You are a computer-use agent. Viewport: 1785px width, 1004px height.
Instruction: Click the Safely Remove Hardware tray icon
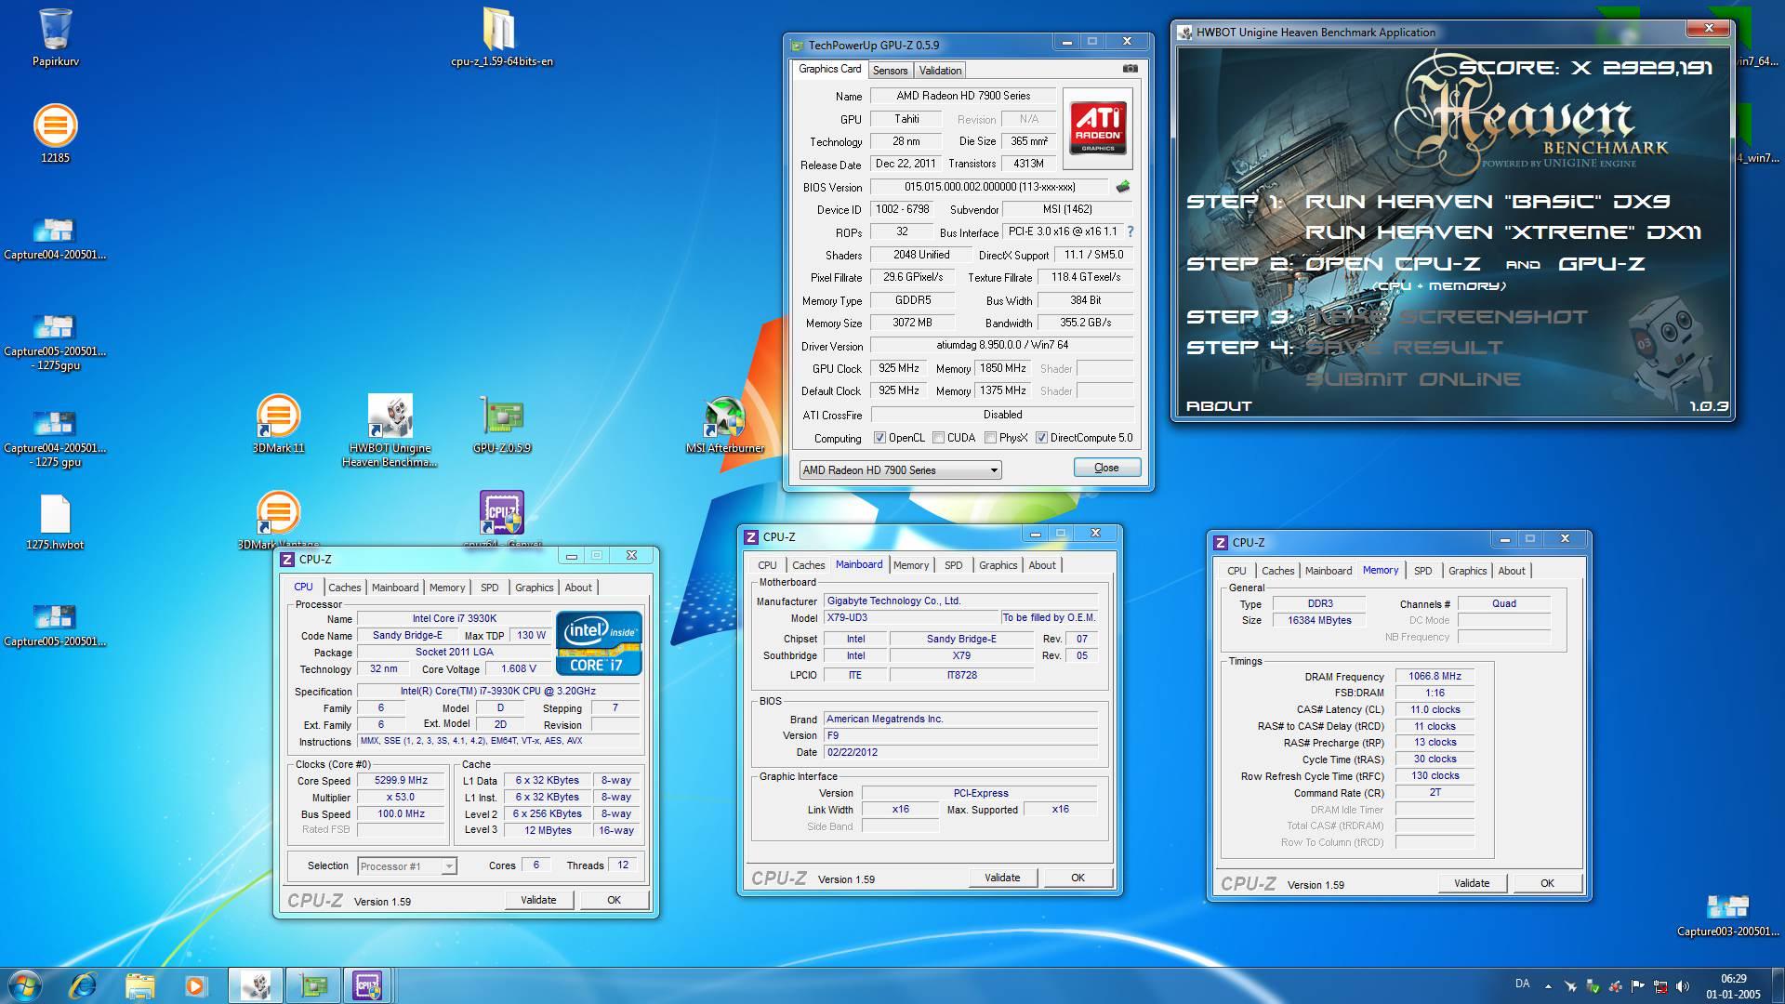(x=1593, y=986)
